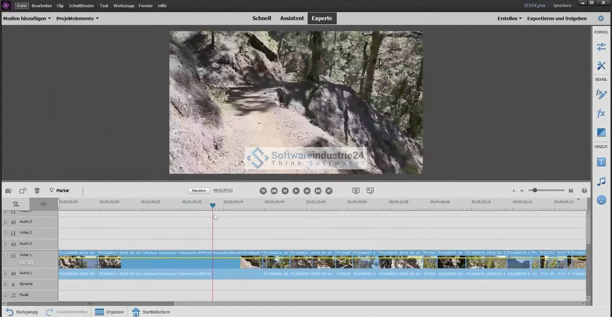Image resolution: width=612 pixels, height=317 pixels.
Task: Open the Transitions panel icon
Action: tap(601, 132)
